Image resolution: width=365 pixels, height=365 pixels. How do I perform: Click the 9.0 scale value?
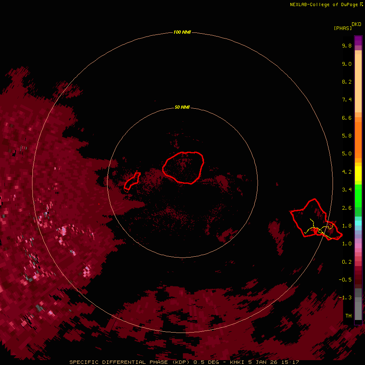pyautogui.click(x=347, y=64)
